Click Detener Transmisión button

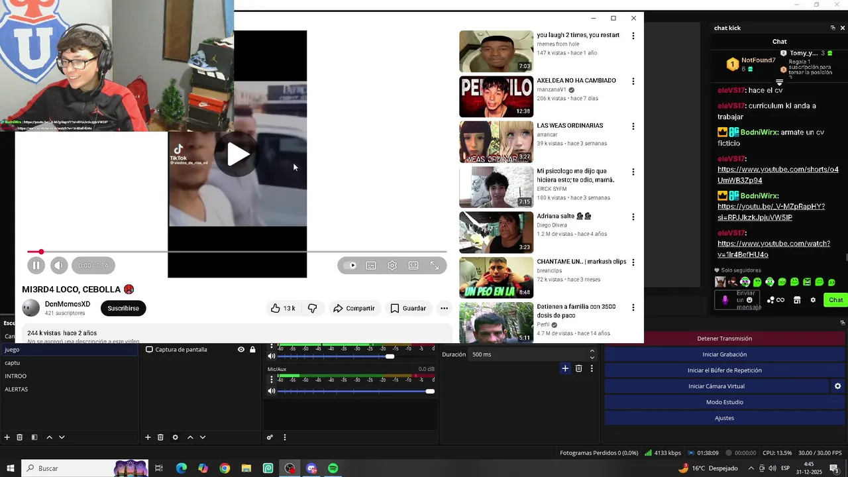coord(724,339)
